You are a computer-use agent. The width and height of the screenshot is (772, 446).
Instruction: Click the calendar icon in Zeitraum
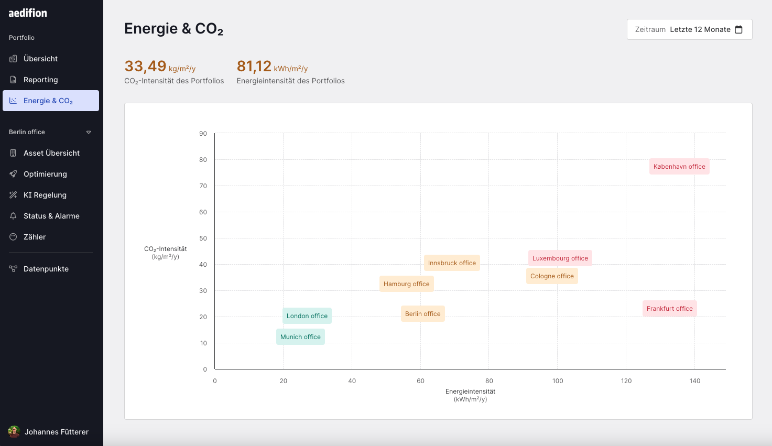coord(738,29)
